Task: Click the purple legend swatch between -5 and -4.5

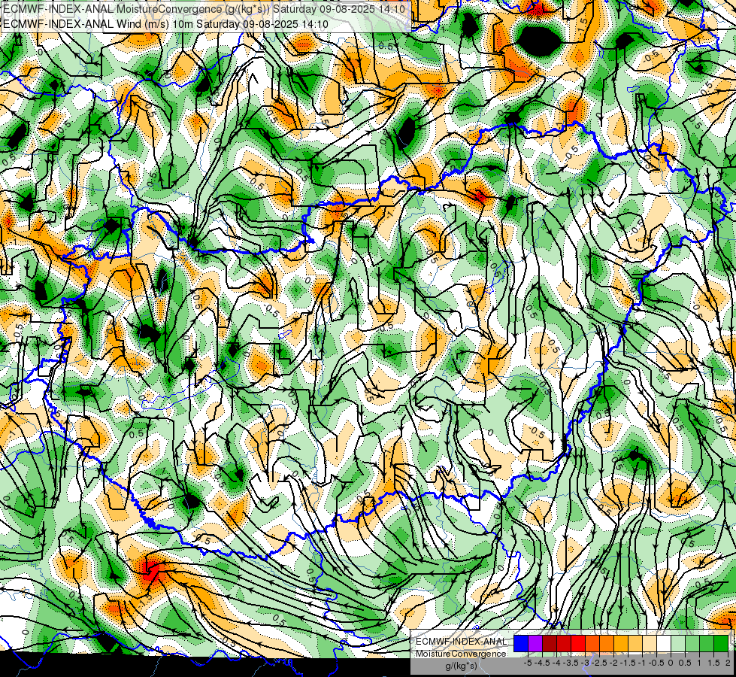Action: click(x=535, y=644)
